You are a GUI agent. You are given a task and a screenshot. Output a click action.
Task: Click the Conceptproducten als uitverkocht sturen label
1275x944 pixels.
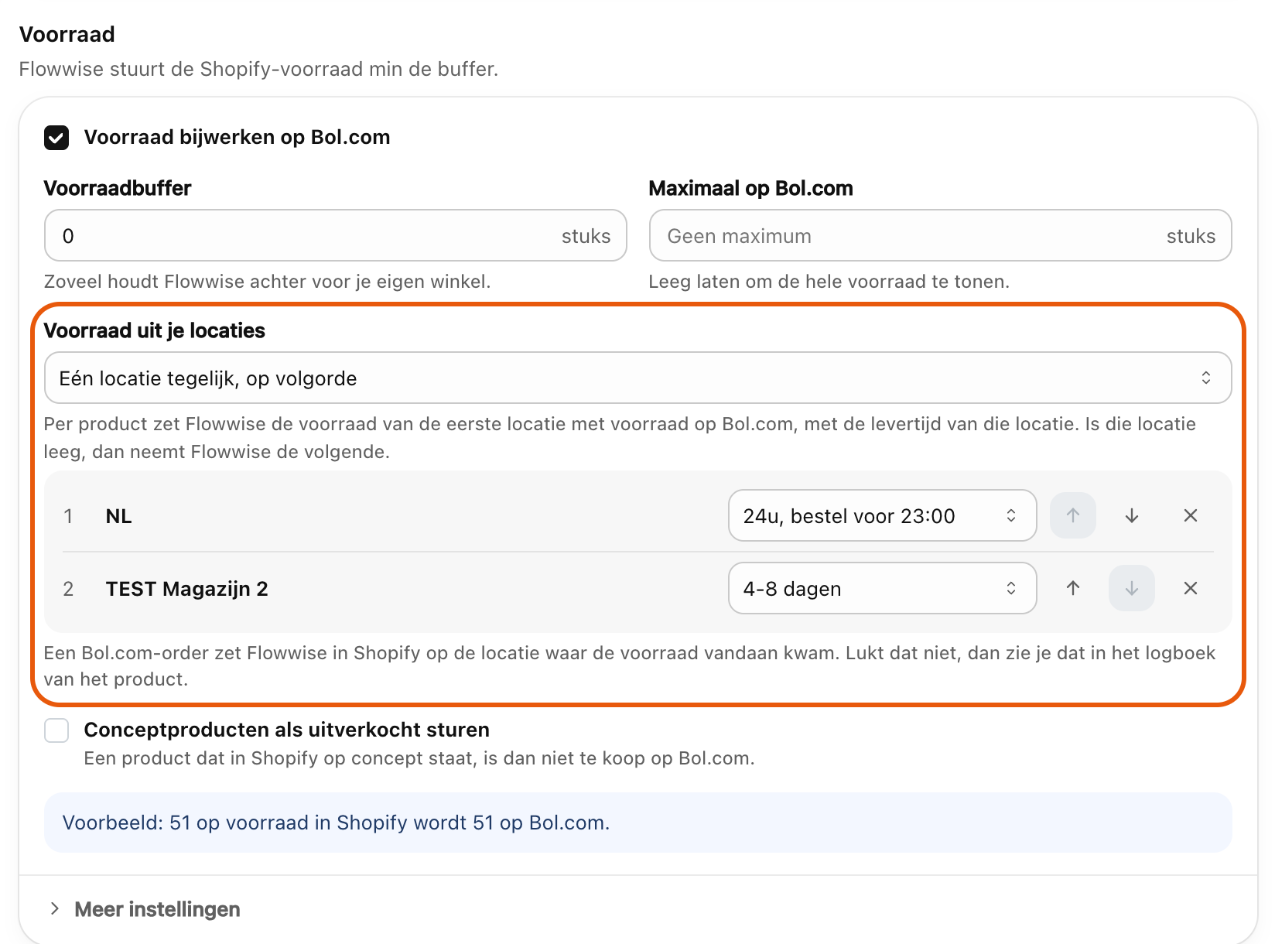click(286, 730)
